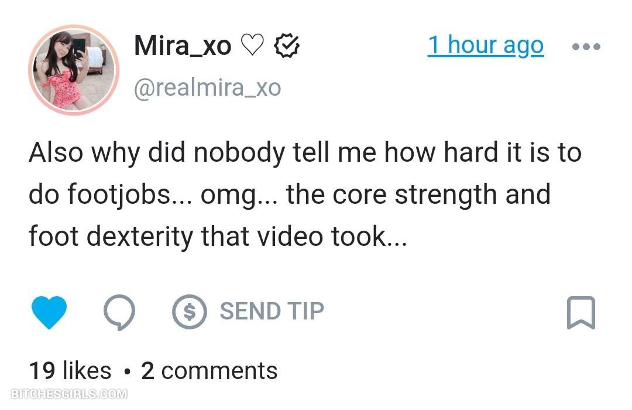Click the post line starting "do footjobs"

(x=289, y=194)
